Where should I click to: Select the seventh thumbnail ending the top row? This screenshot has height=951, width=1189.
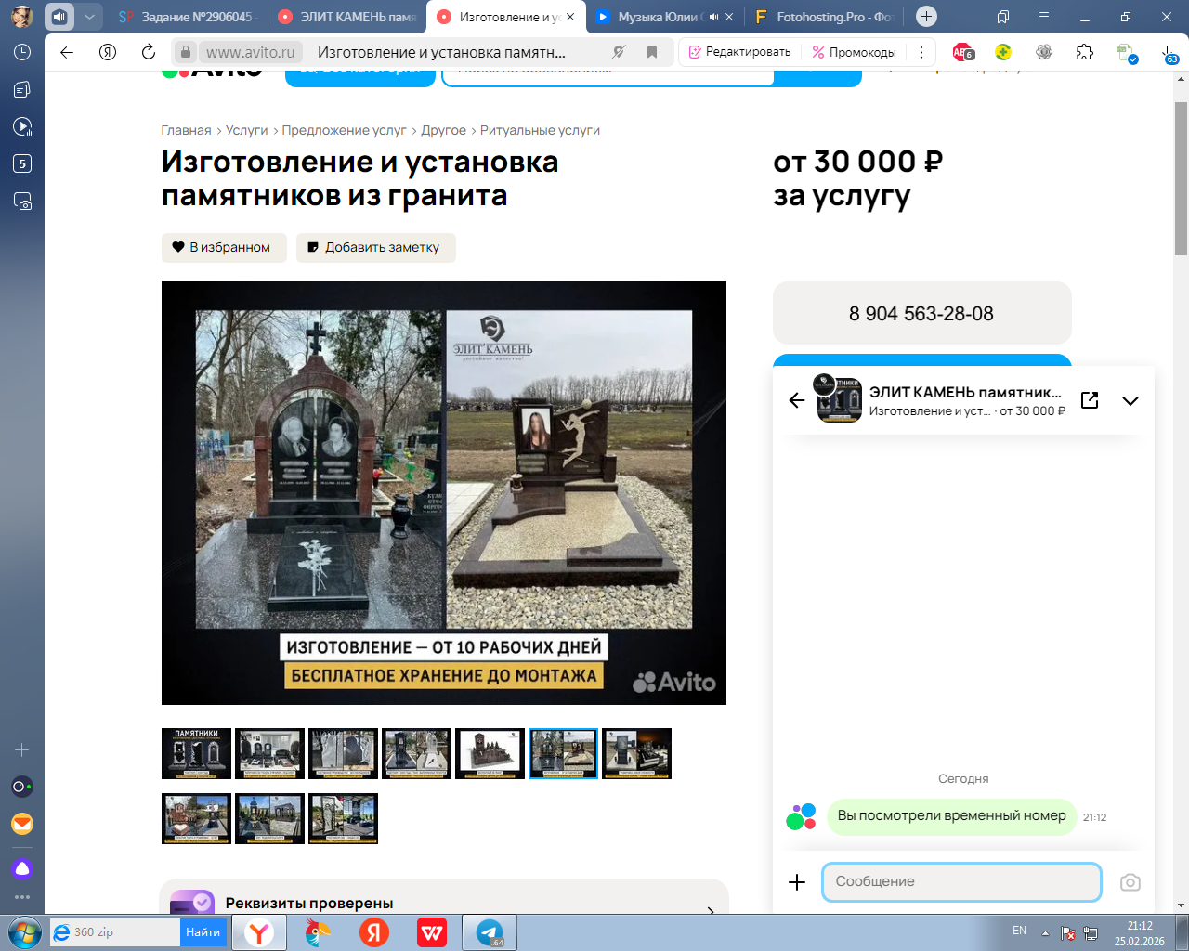click(x=636, y=753)
